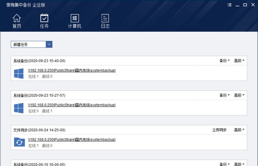Select the title 系统备份(2020-09-23 15-40-20)
Viewport: 258px width, 166px height.
39,61
